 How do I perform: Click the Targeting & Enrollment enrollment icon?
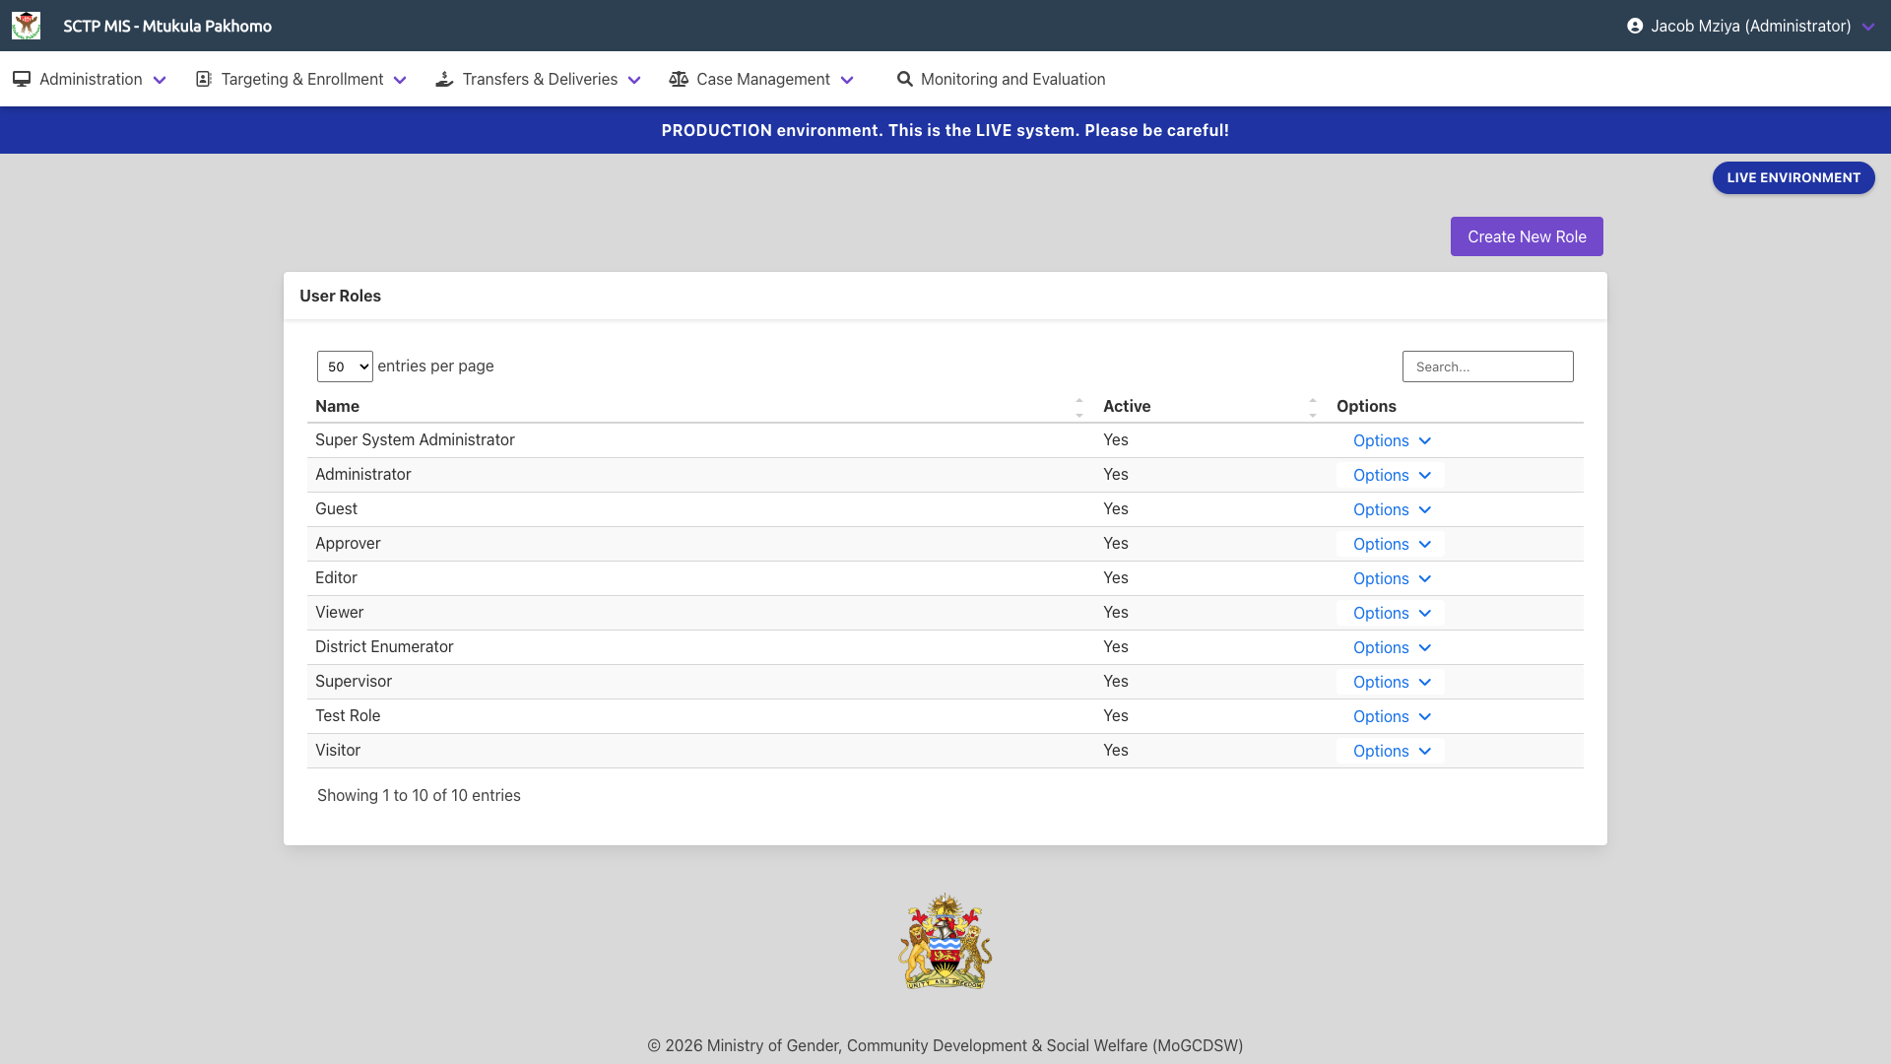click(203, 79)
